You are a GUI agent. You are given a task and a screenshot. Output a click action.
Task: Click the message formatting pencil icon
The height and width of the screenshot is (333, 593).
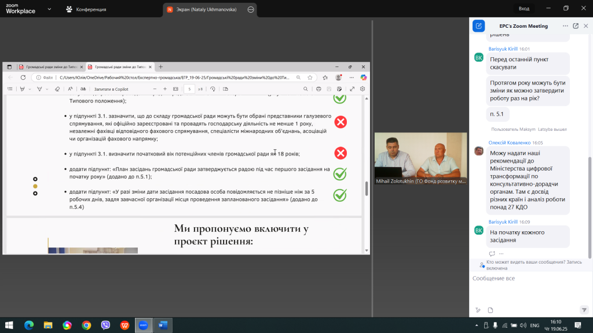click(478, 310)
